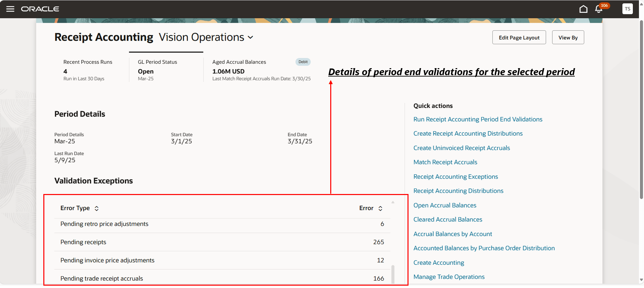Click the View By button

(568, 38)
